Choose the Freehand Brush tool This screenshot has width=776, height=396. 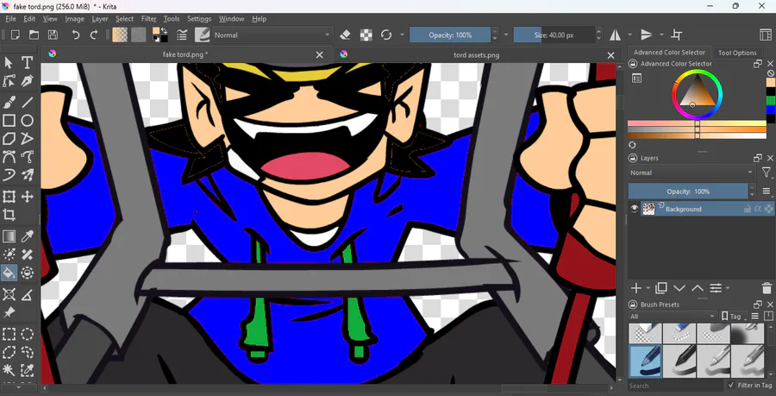click(x=9, y=103)
